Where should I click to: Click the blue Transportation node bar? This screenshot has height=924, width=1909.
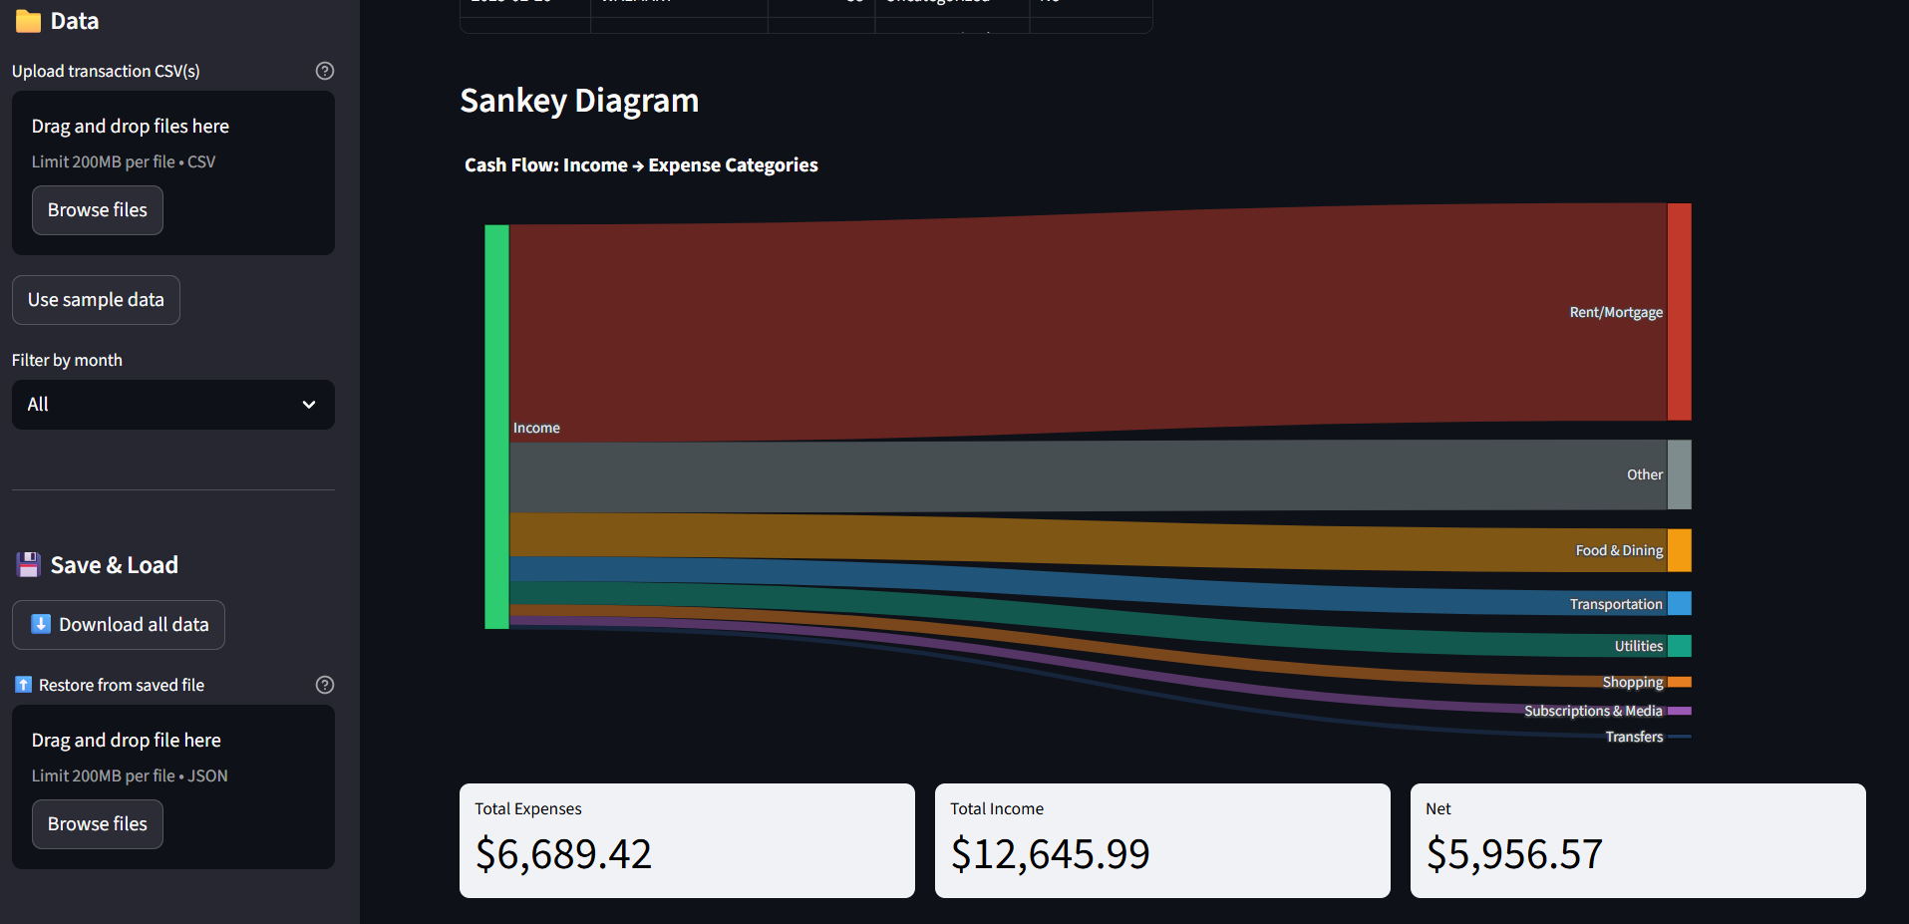tap(1680, 603)
